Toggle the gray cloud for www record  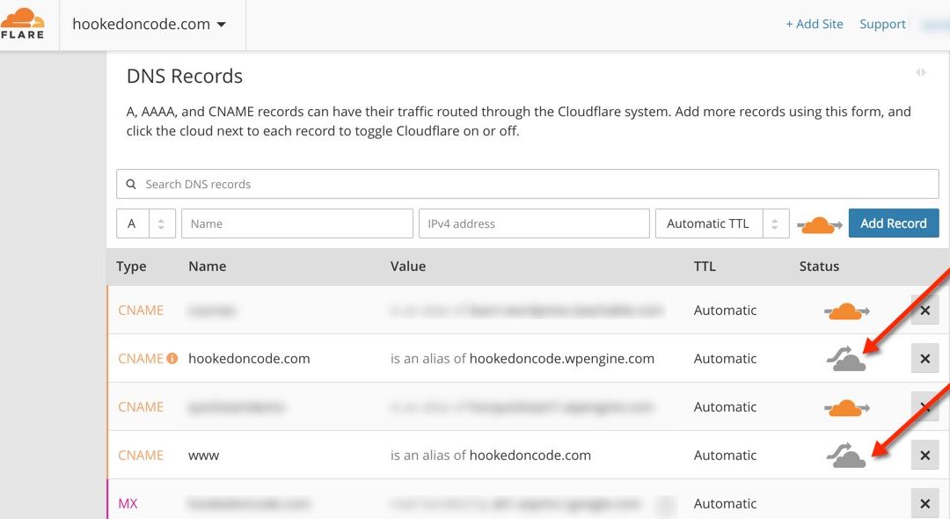[x=846, y=456]
